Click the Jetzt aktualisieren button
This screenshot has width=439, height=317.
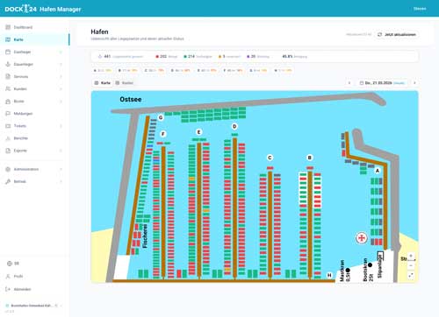[397, 34]
